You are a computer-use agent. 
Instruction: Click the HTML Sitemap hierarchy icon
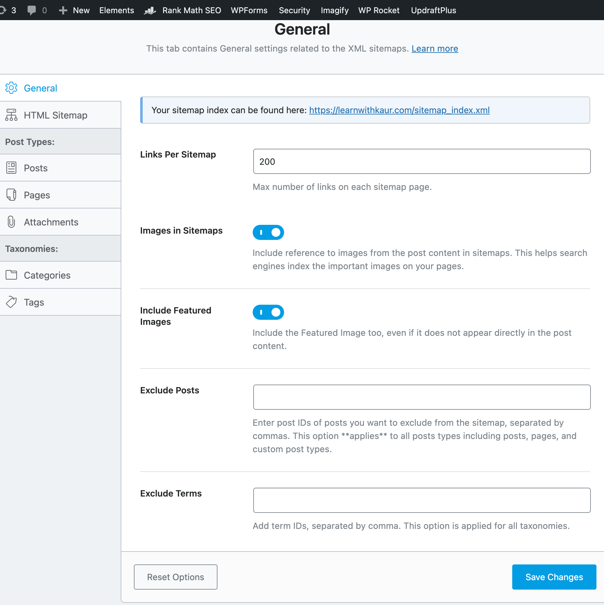[x=11, y=115]
